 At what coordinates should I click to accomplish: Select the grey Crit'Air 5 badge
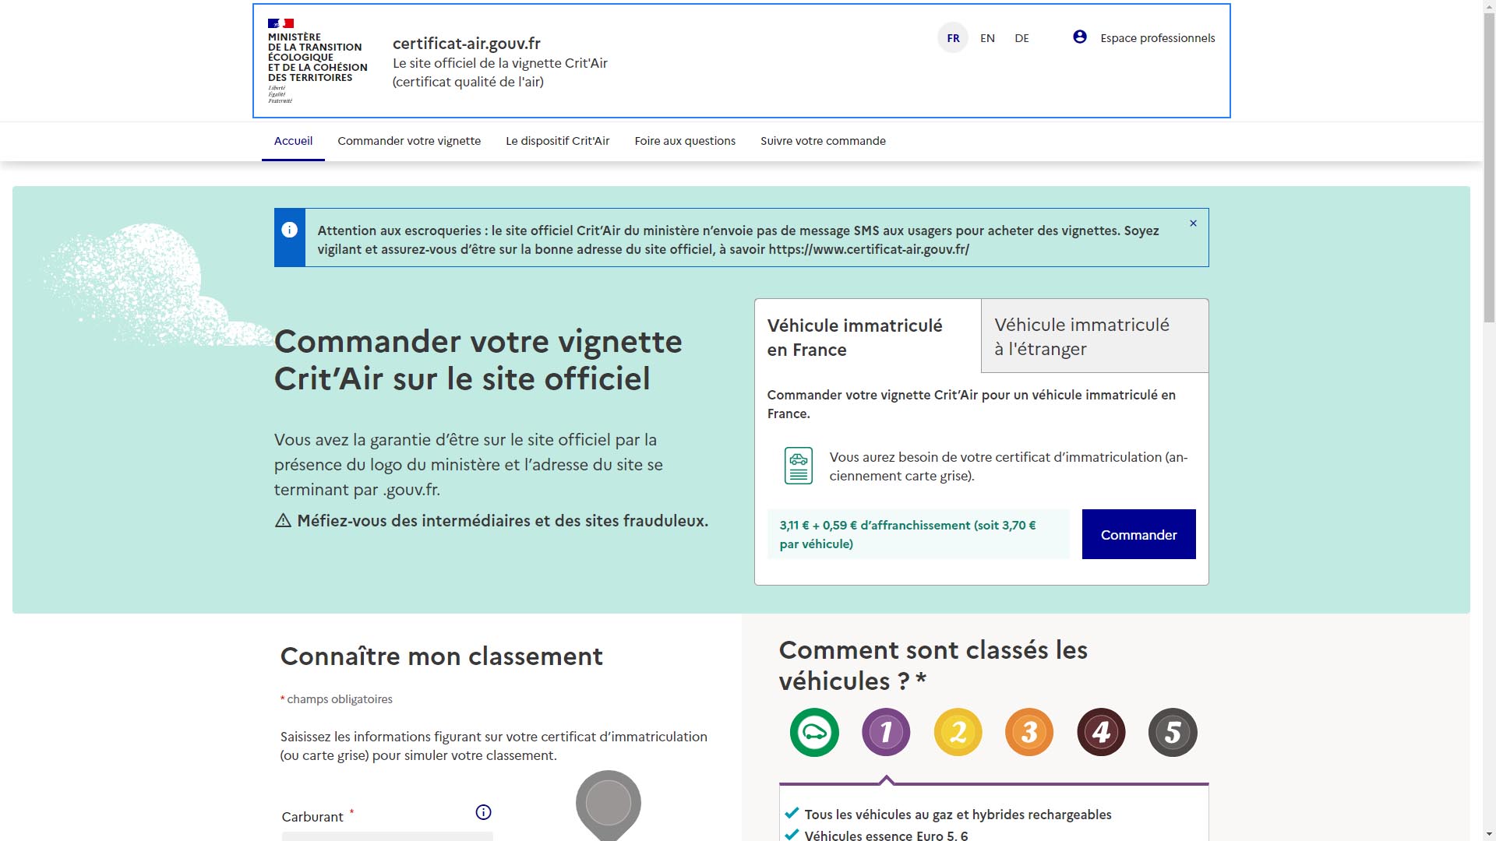click(1173, 732)
